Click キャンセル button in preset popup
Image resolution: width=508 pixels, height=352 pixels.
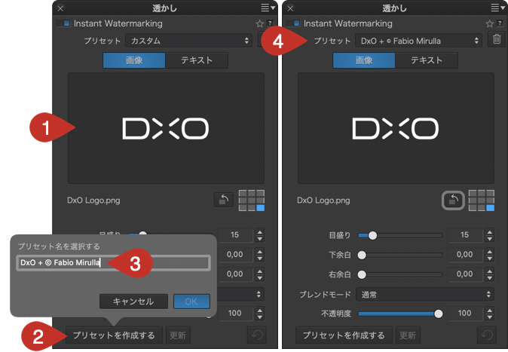133,301
